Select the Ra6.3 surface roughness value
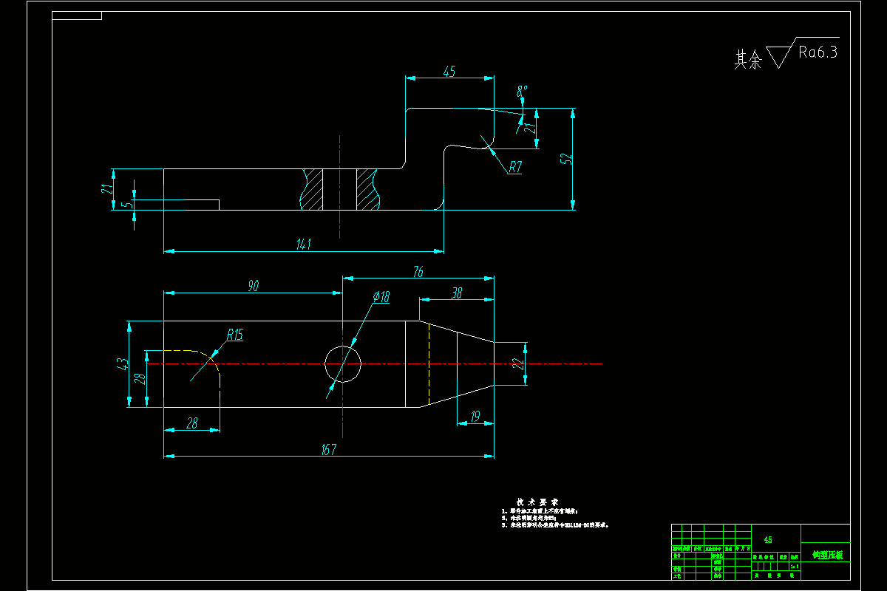The width and height of the screenshot is (887, 591). (x=818, y=52)
